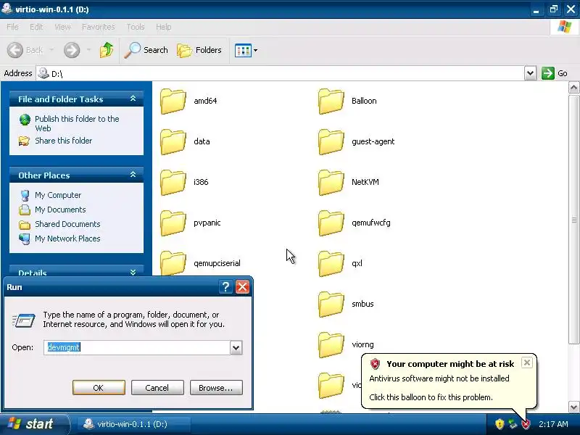Collapse the File and Folder Tasks panel
Viewport: 580px width, 435px height.
[x=133, y=99]
